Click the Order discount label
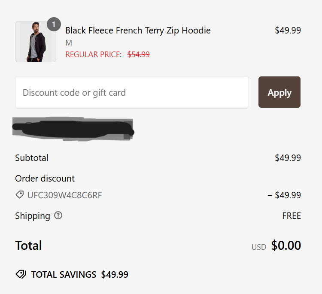Screen dimensions: 322x294 click(x=45, y=178)
